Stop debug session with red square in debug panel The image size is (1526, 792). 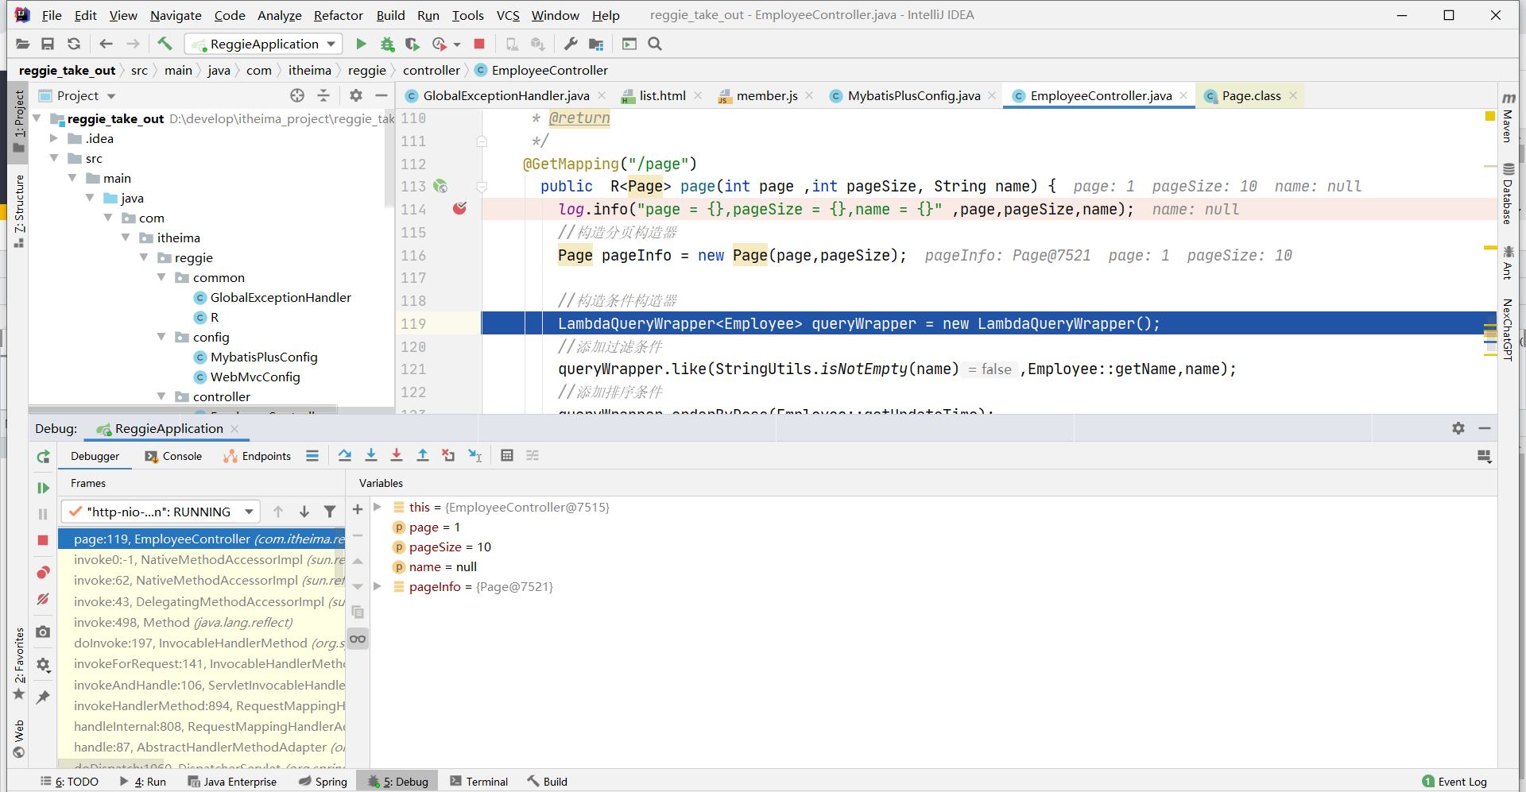pos(43,540)
